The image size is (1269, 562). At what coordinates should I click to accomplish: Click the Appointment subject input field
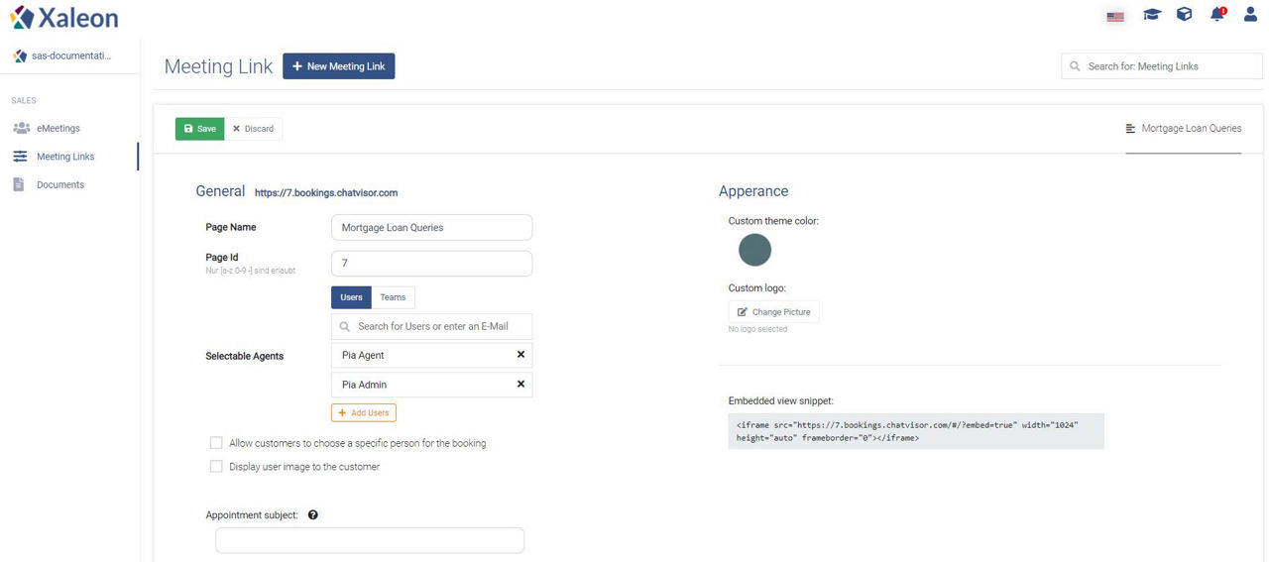pyautogui.click(x=370, y=540)
